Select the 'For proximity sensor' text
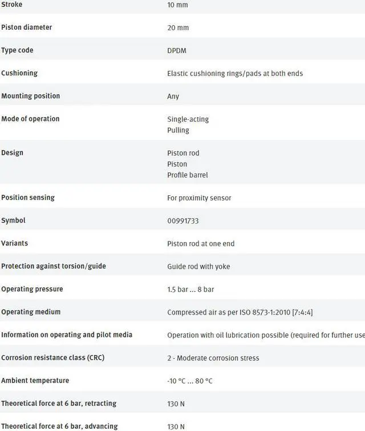This screenshot has width=365, height=431. (199, 198)
